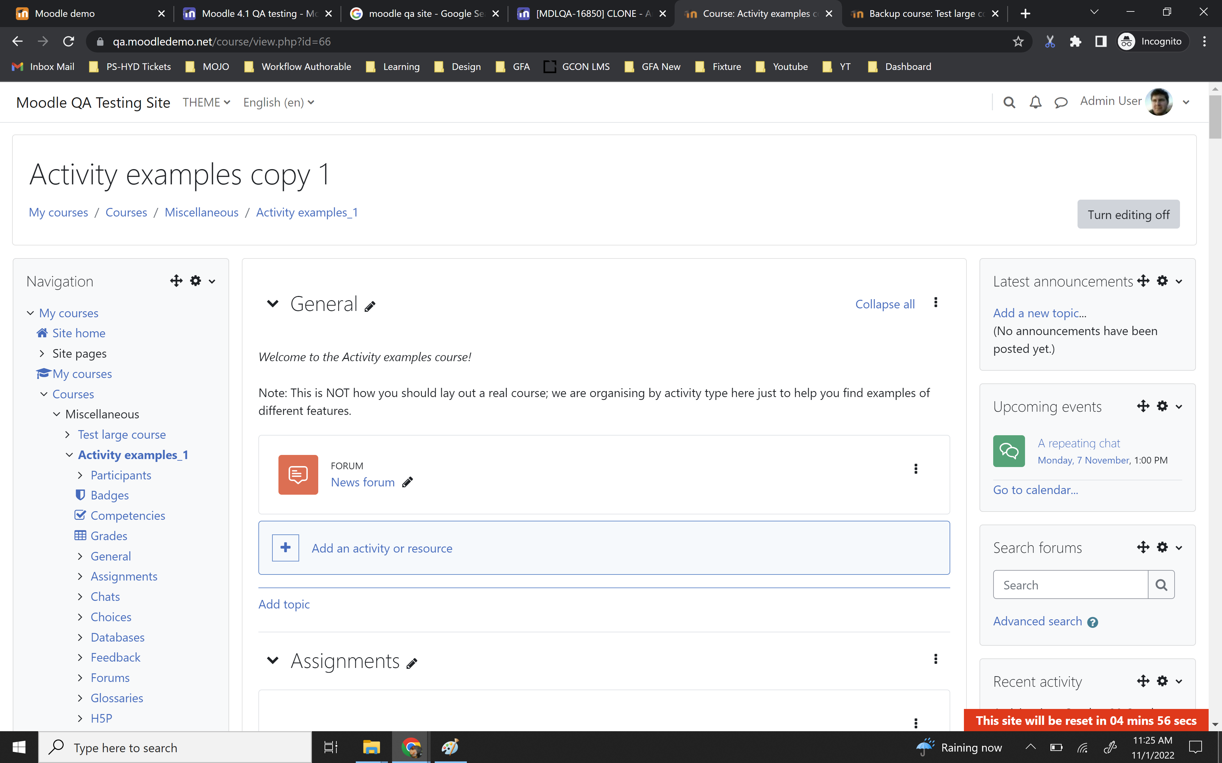Screen dimensions: 1222x763
Task: Open the notifications bell icon
Action: pos(1035,102)
